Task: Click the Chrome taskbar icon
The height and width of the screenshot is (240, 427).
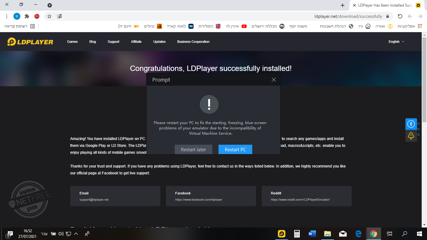Action: (374, 234)
